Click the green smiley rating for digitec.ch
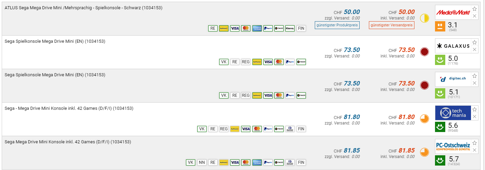The height and width of the screenshot is (170, 485). [x=440, y=93]
